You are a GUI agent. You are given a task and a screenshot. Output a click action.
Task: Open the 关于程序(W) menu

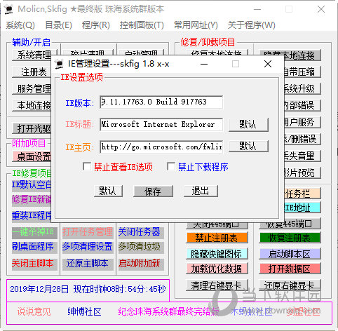click(252, 25)
